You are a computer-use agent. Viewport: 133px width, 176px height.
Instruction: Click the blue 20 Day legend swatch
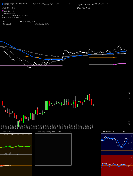click(3, 5)
